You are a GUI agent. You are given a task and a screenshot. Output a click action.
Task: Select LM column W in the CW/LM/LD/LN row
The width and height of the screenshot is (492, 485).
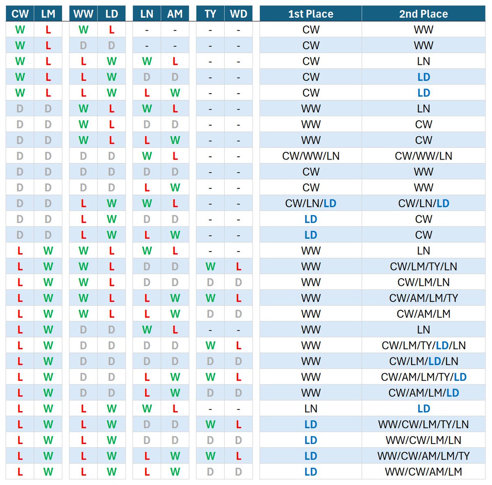coord(48,361)
